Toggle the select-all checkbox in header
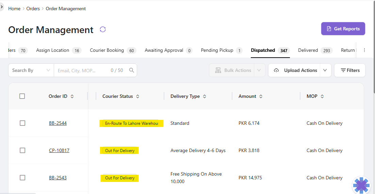 click(22, 96)
